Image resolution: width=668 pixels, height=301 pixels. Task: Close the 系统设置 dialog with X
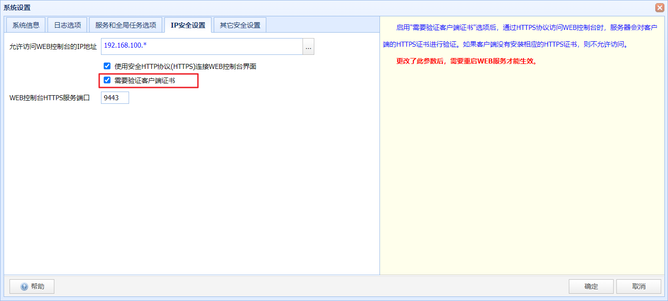659,8
